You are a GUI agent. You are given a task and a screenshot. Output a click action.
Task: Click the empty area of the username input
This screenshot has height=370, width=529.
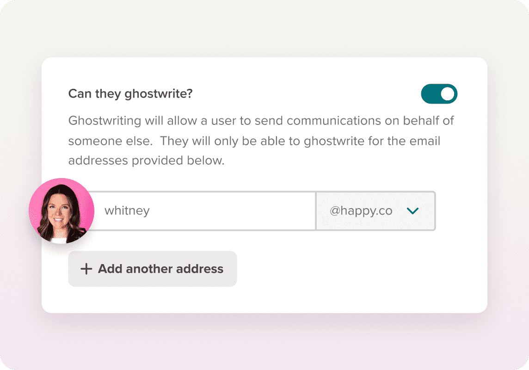233,211
